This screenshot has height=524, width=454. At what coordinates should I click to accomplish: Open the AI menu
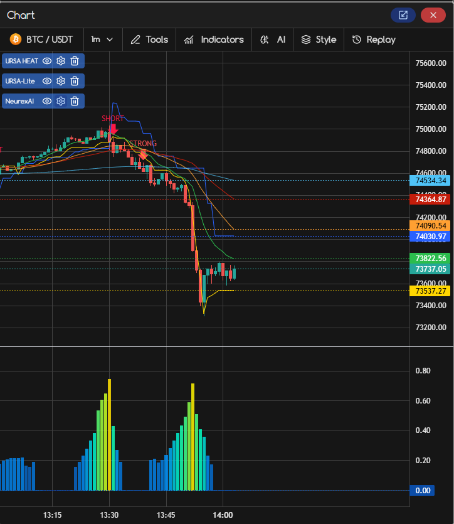point(273,40)
